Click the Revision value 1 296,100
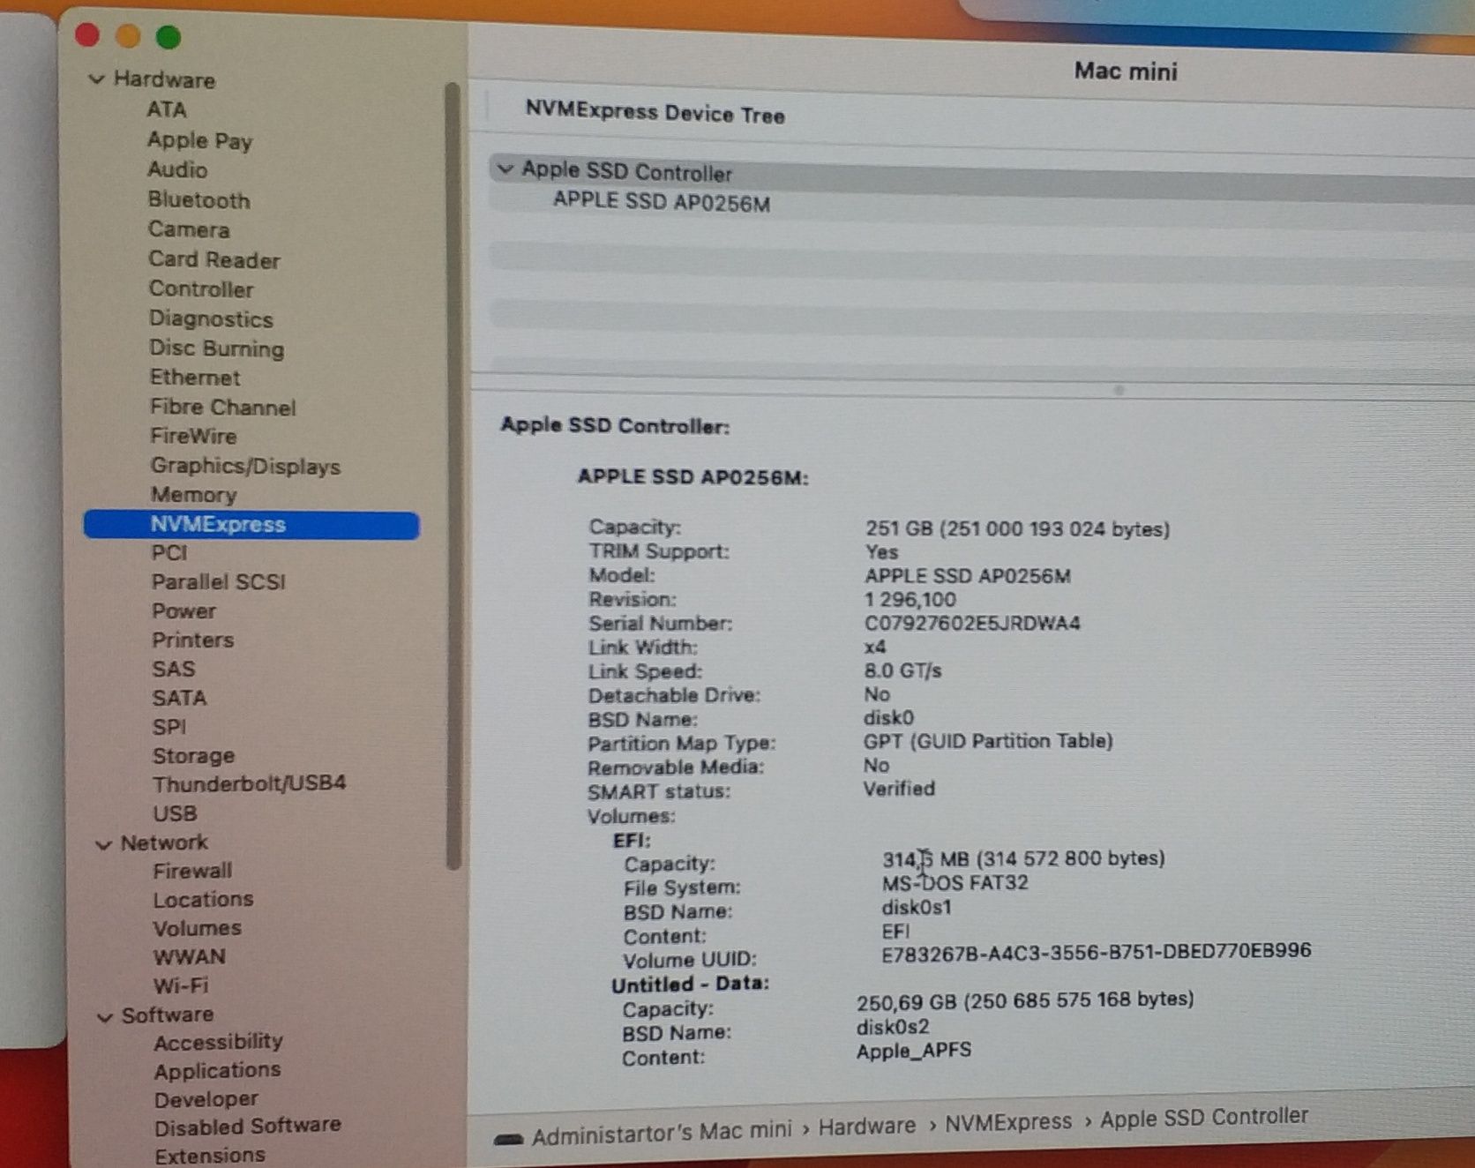The height and width of the screenshot is (1168, 1475). click(x=910, y=600)
